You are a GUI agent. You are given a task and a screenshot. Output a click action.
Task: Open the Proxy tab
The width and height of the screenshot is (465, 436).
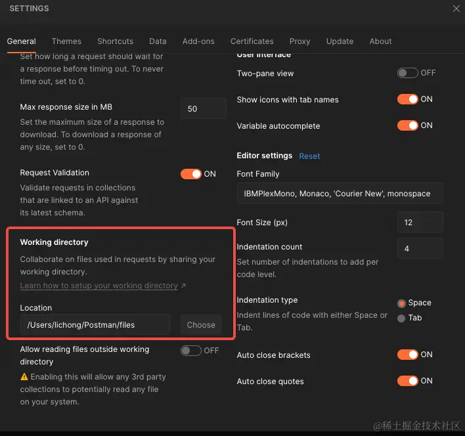tap(299, 41)
